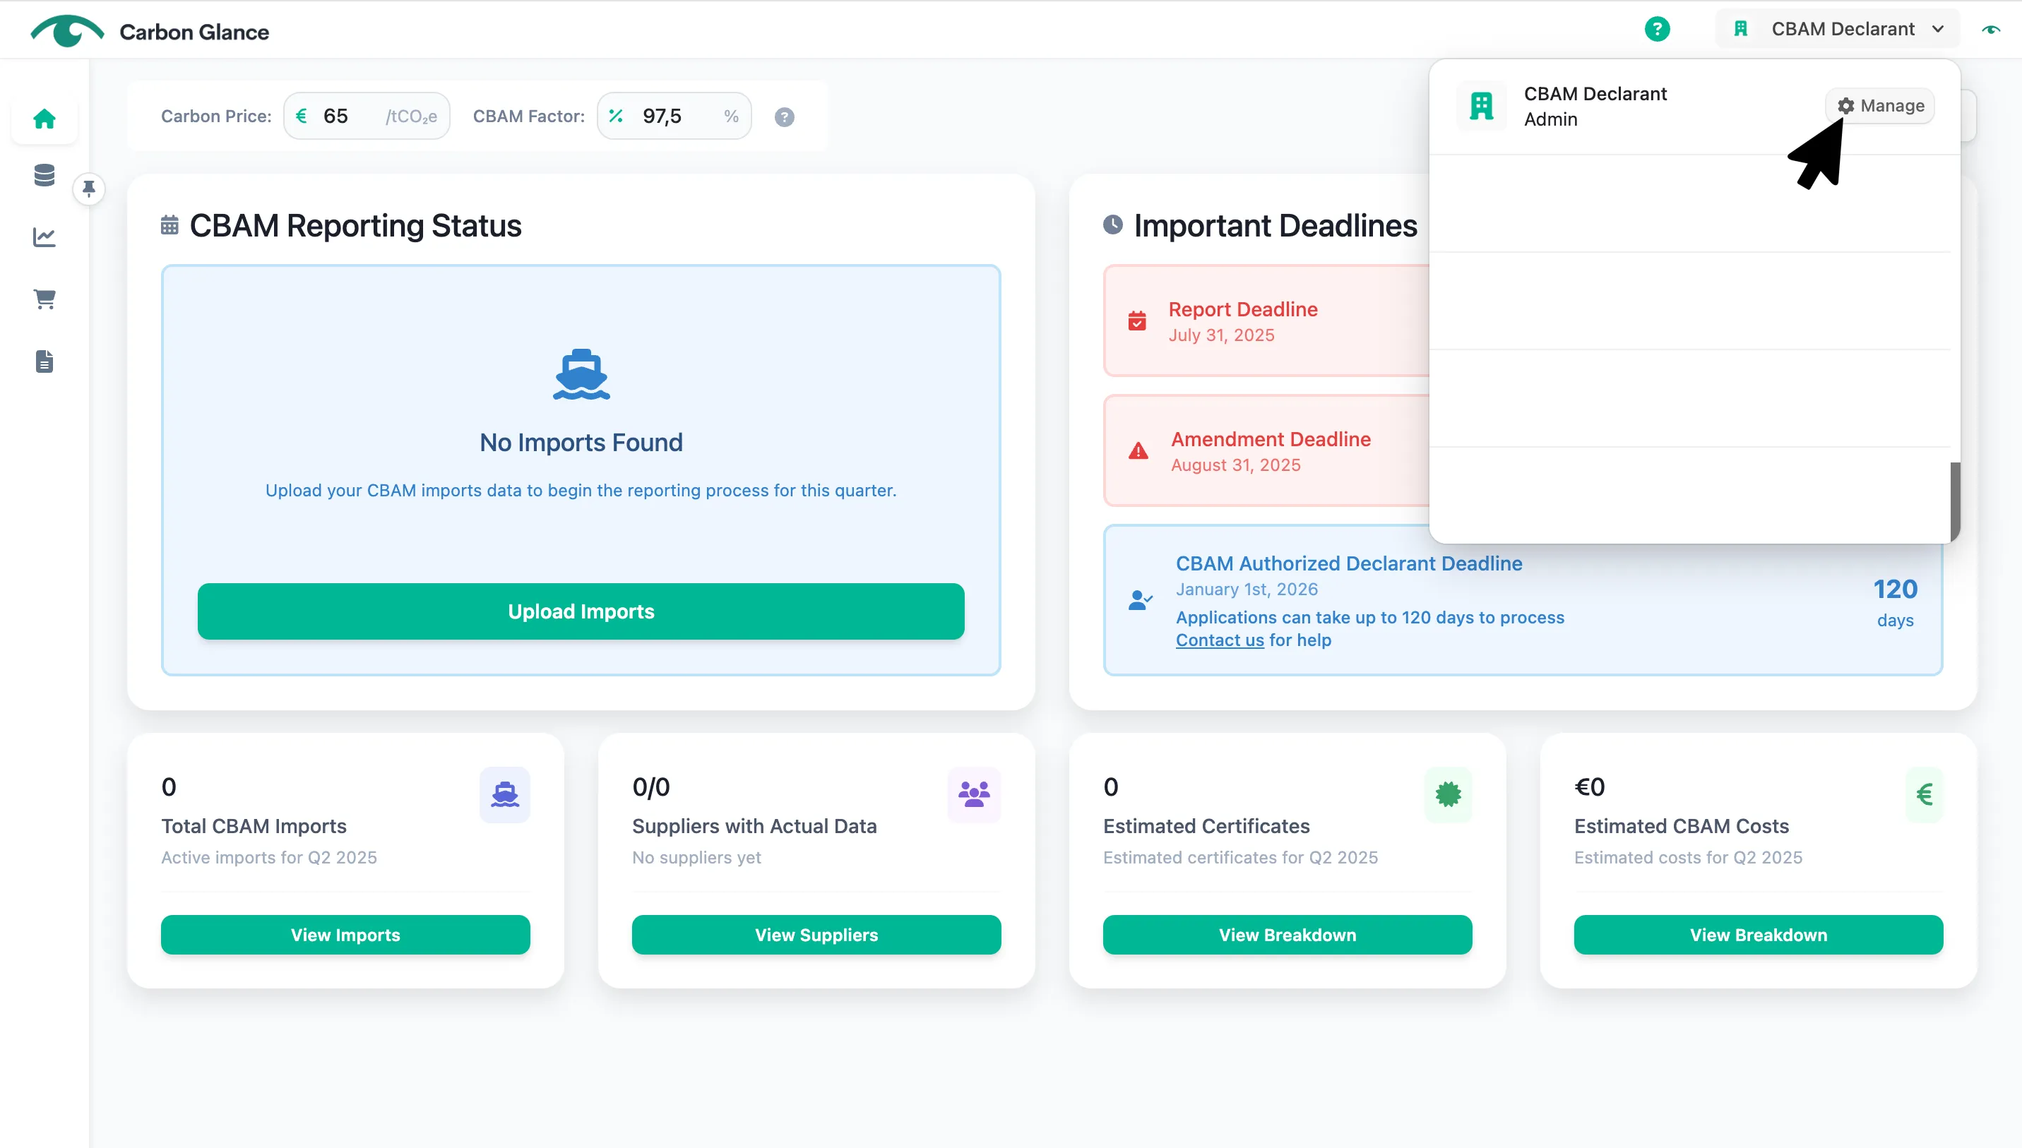Viewport: 2022px width, 1148px height.
Task: Click the Carbon Glance title text
Action: 194,32
